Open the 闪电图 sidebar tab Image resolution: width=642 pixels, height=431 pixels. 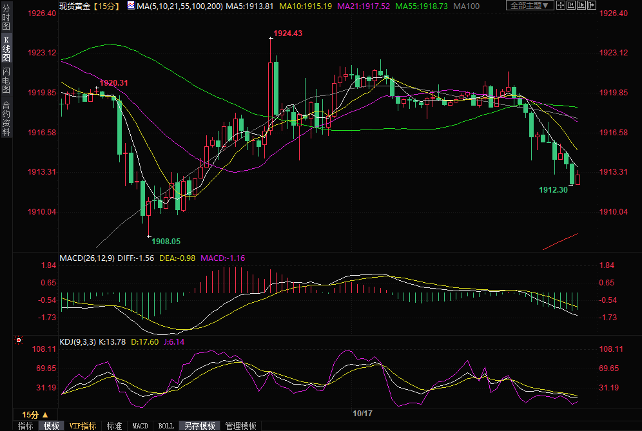6,81
